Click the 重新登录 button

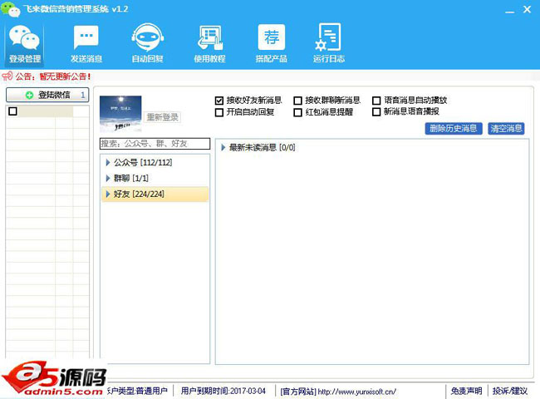(162, 117)
